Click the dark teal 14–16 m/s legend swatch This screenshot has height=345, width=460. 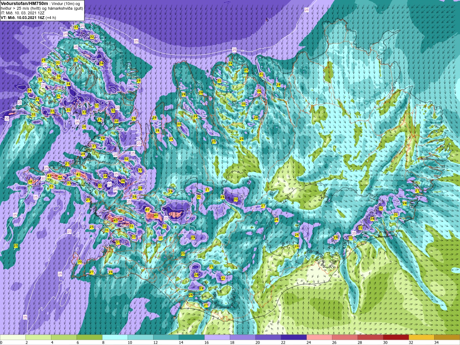pos(192,337)
